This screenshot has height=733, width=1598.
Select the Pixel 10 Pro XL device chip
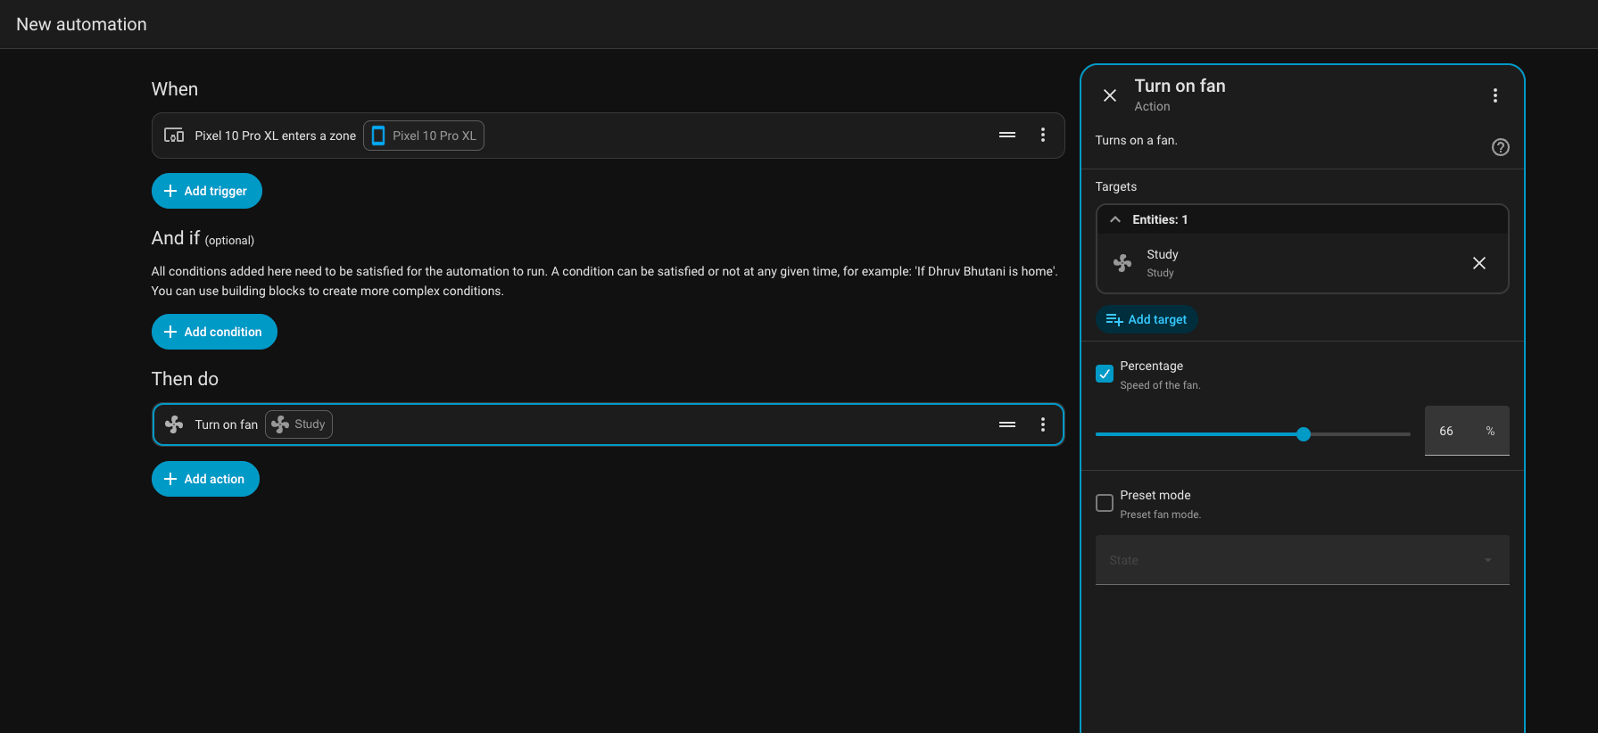click(x=424, y=136)
